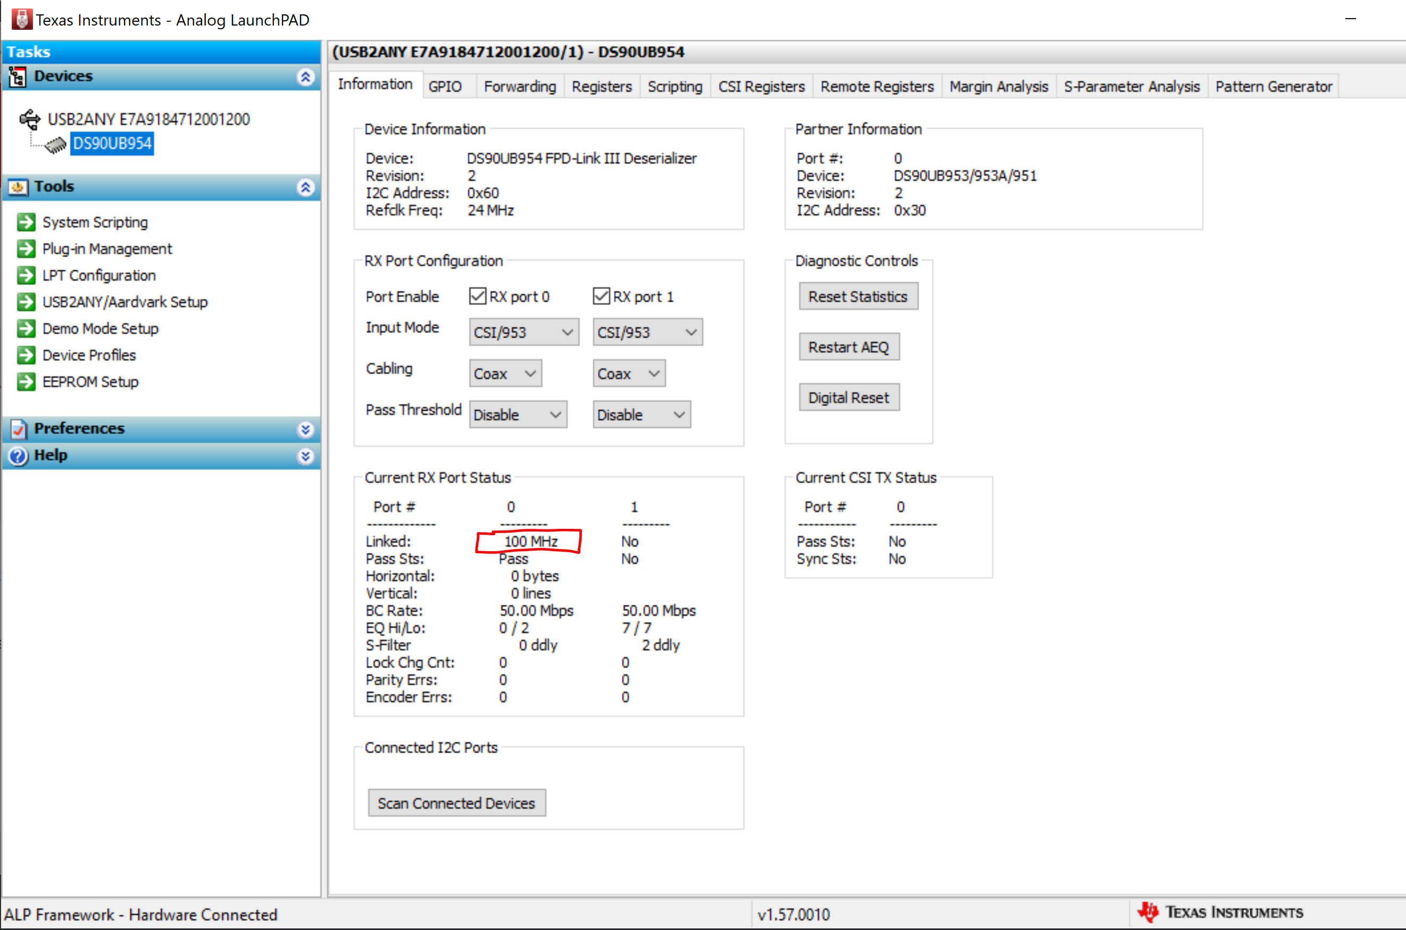This screenshot has width=1406, height=930.
Task: Toggle the RX port 1 enable checkbox
Action: click(601, 296)
